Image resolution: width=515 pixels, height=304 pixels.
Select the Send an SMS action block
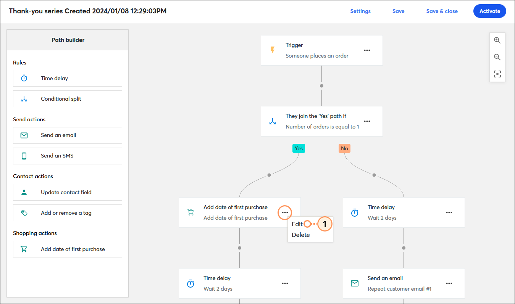pyautogui.click(x=68, y=156)
